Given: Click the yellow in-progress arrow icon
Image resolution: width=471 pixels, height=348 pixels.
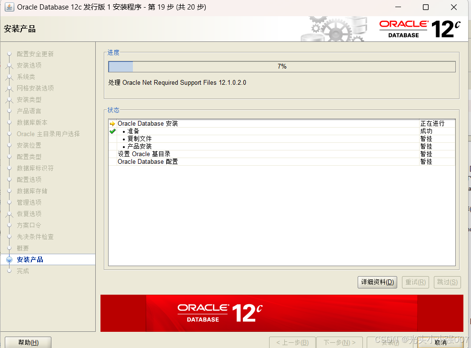Looking at the screenshot, I should (x=112, y=124).
